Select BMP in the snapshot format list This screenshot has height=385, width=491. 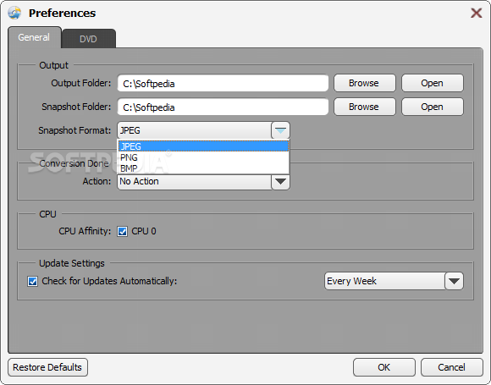point(203,168)
